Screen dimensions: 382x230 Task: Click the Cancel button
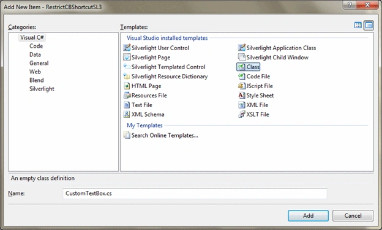353,216
